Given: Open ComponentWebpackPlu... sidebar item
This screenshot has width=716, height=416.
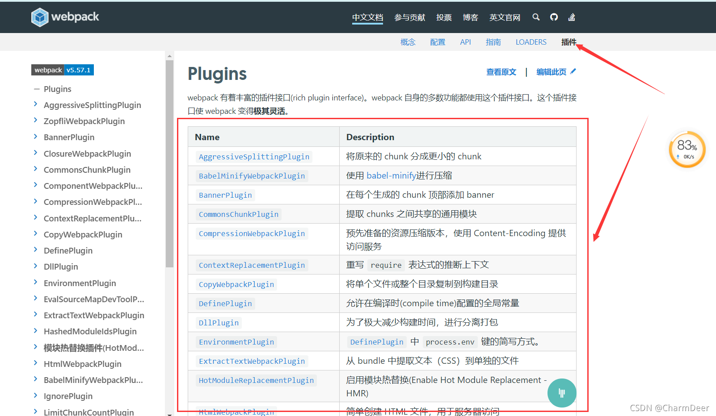Looking at the screenshot, I should 93,186.
